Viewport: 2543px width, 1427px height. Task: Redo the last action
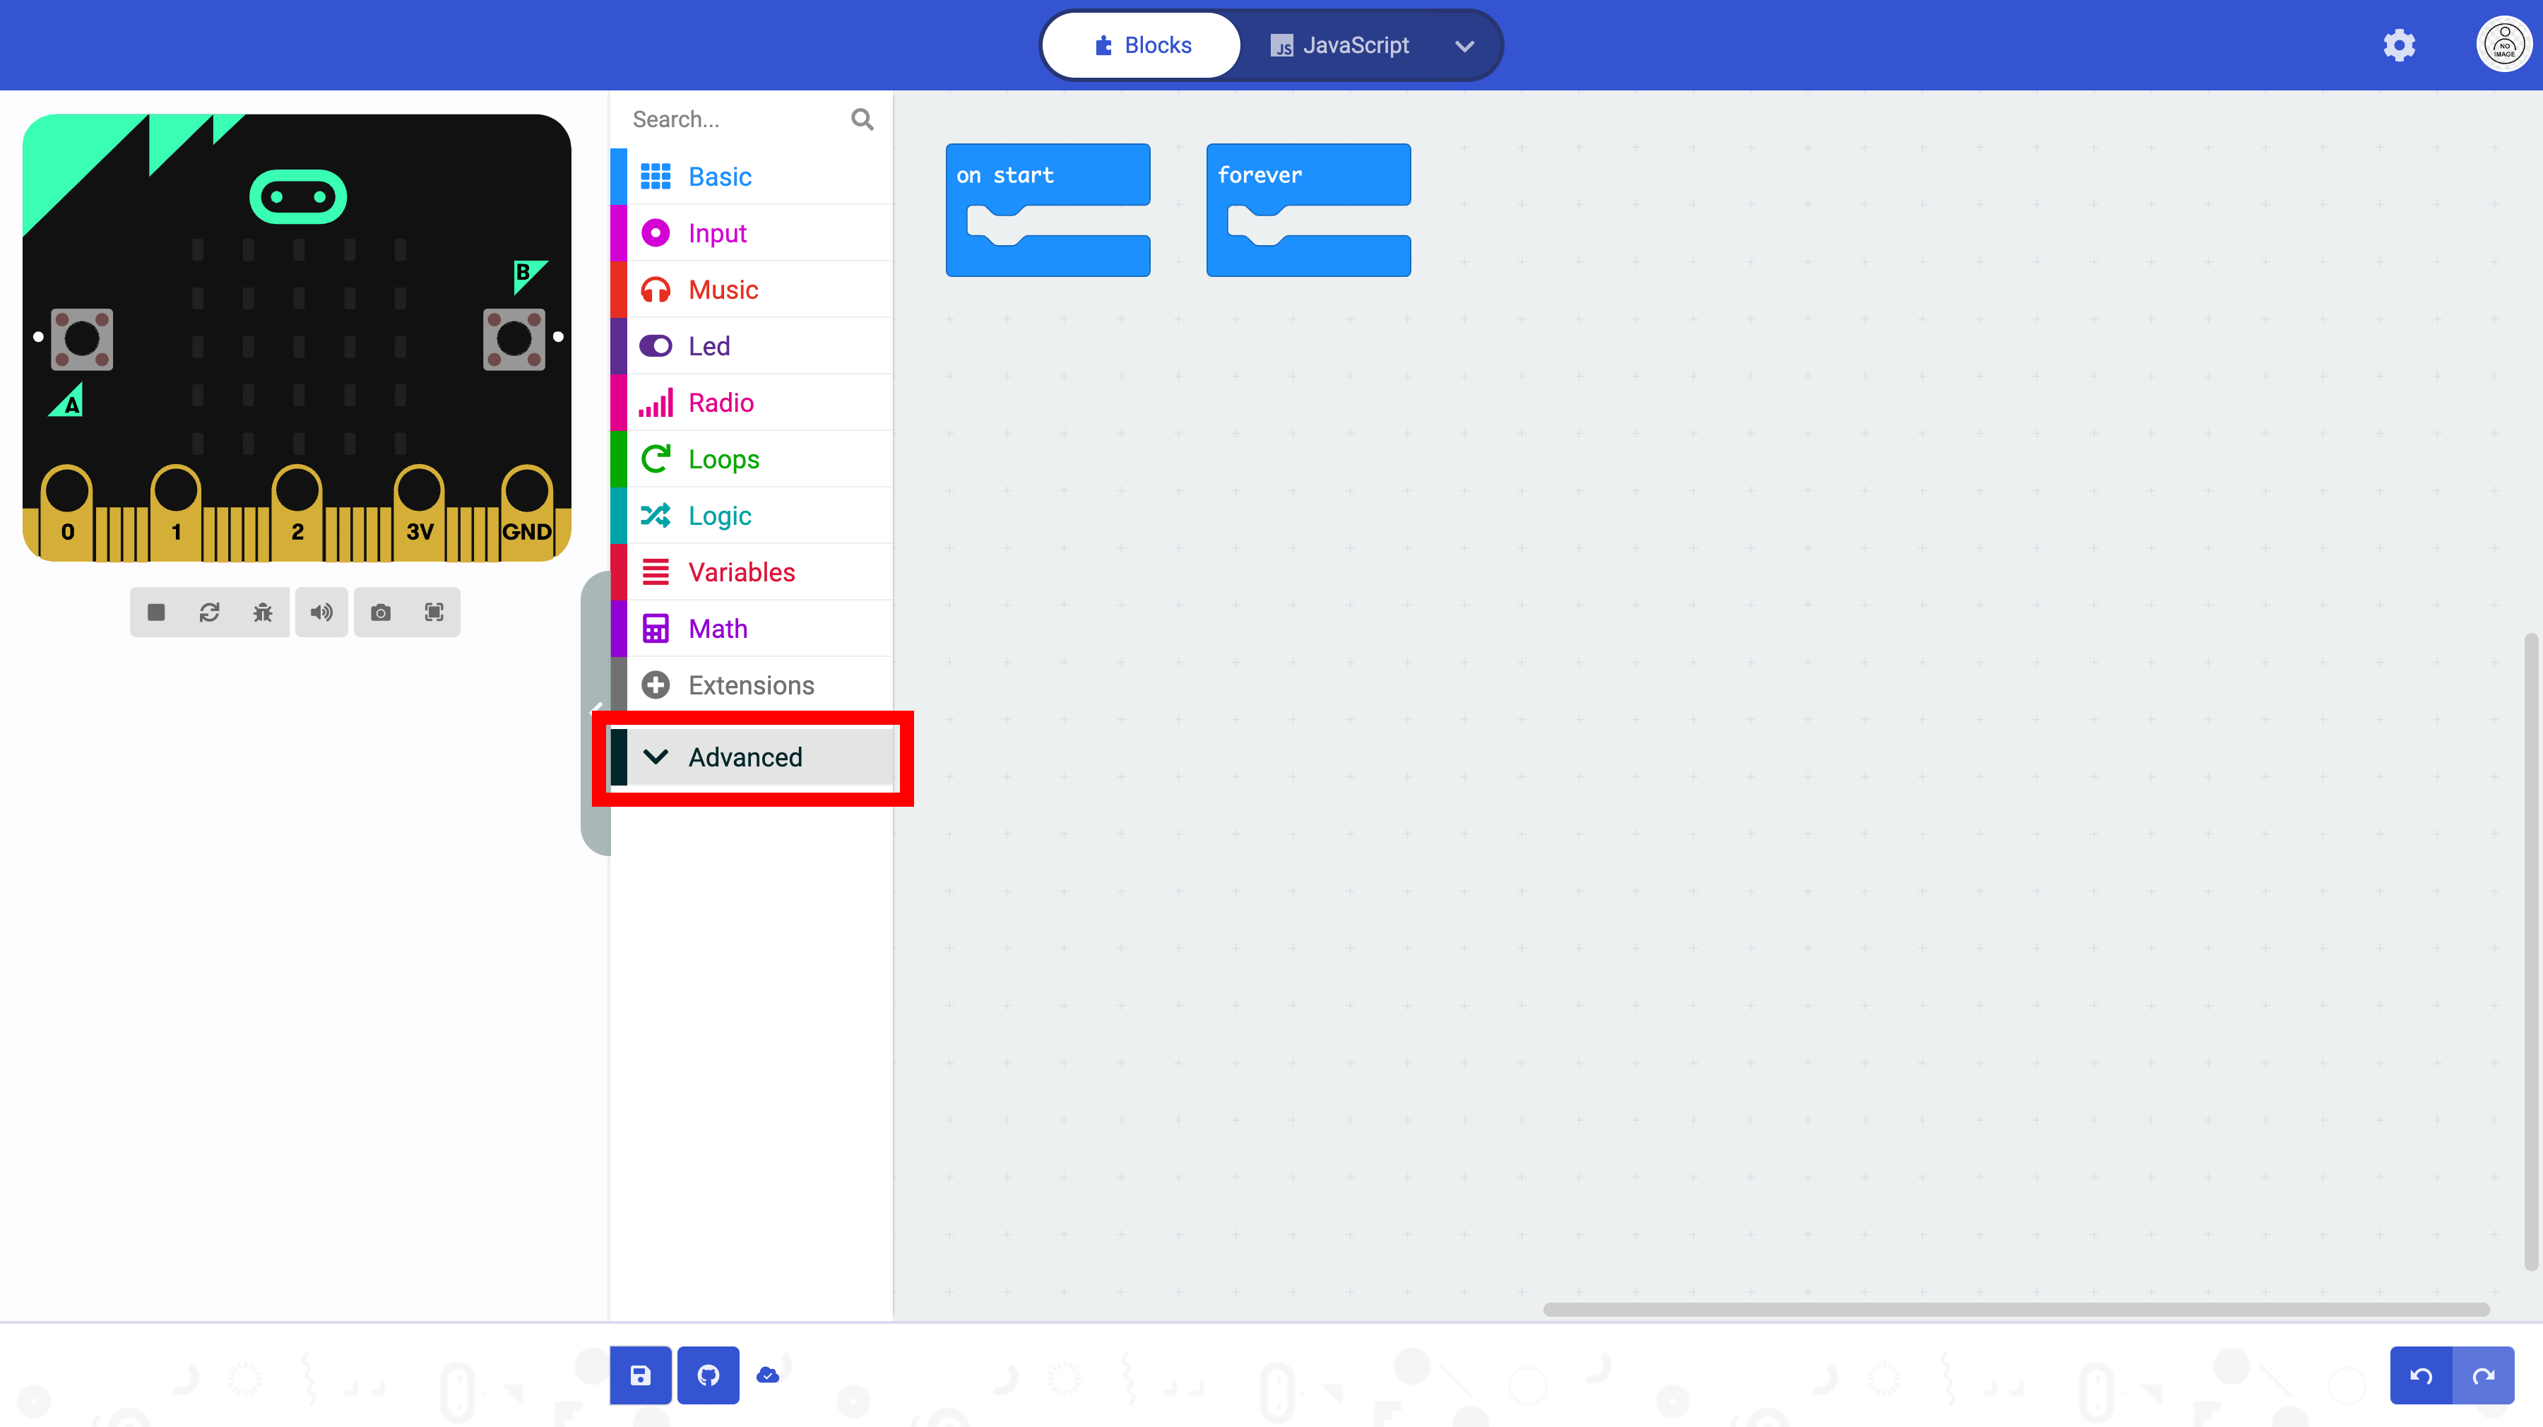(x=2483, y=1375)
